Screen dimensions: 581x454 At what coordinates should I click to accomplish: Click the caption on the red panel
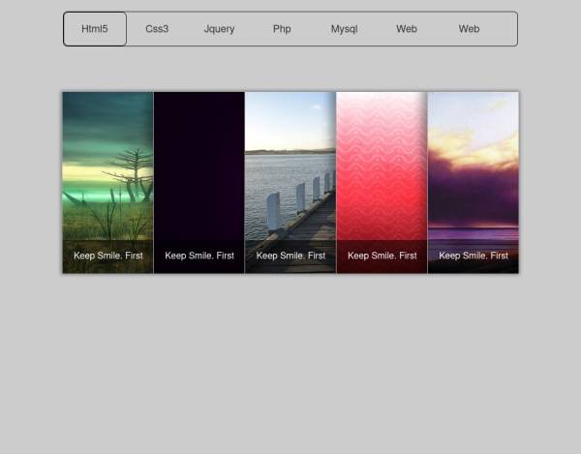point(382,256)
